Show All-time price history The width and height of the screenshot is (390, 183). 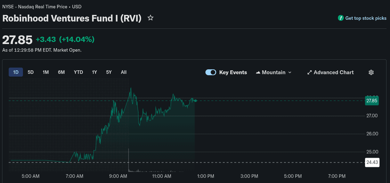(x=123, y=72)
